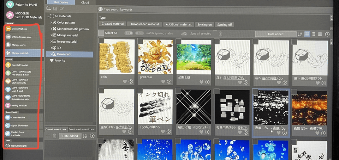Open CLIP STUDIO ASSETS Find brushes & more
This screenshot has width=339, height=160.
click(x=24, y=73)
